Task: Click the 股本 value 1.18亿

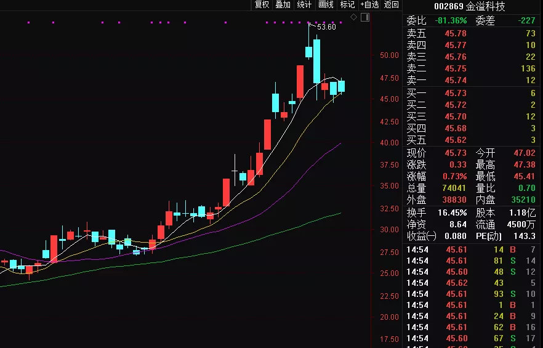Action: coord(522,213)
